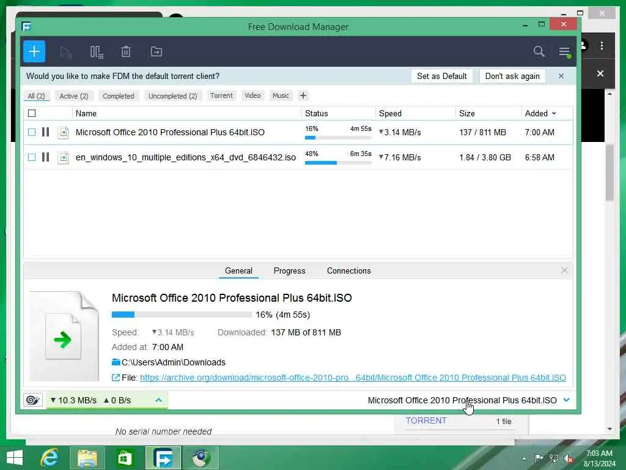Image resolution: width=626 pixels, height=470 pixels.
Task: Add a new download with plus button
Action: (34, 51)
